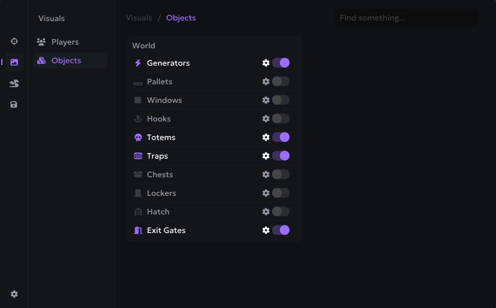Click the save disk icon in sidebar
This screenshot has width=496, height=308.
14,105
